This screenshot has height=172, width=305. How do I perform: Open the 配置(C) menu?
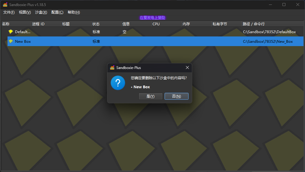click(57, 12)
